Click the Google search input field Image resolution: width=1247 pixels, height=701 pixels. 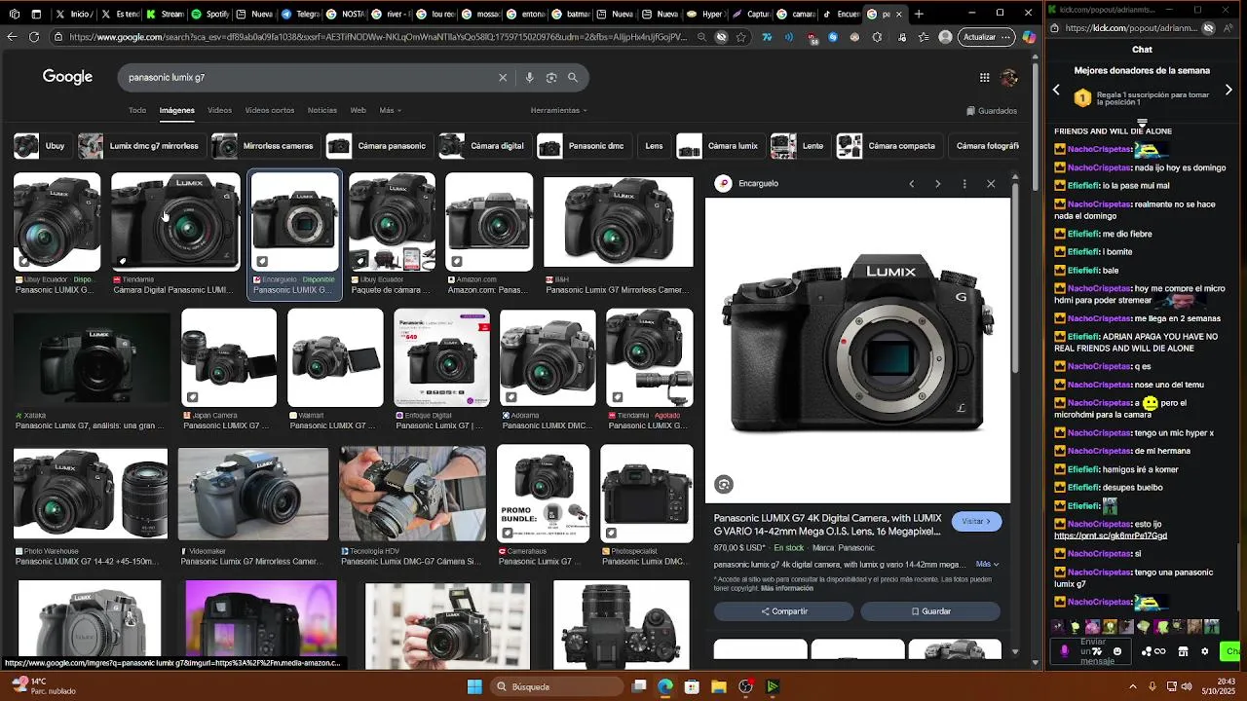(x=307, y=77)
